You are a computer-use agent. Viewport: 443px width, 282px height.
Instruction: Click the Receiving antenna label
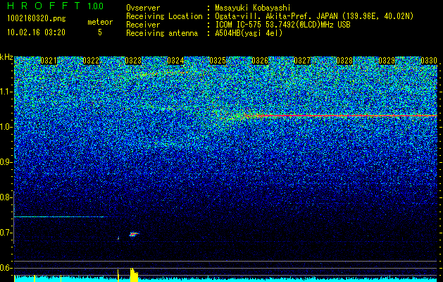click(x=162, y=33)
